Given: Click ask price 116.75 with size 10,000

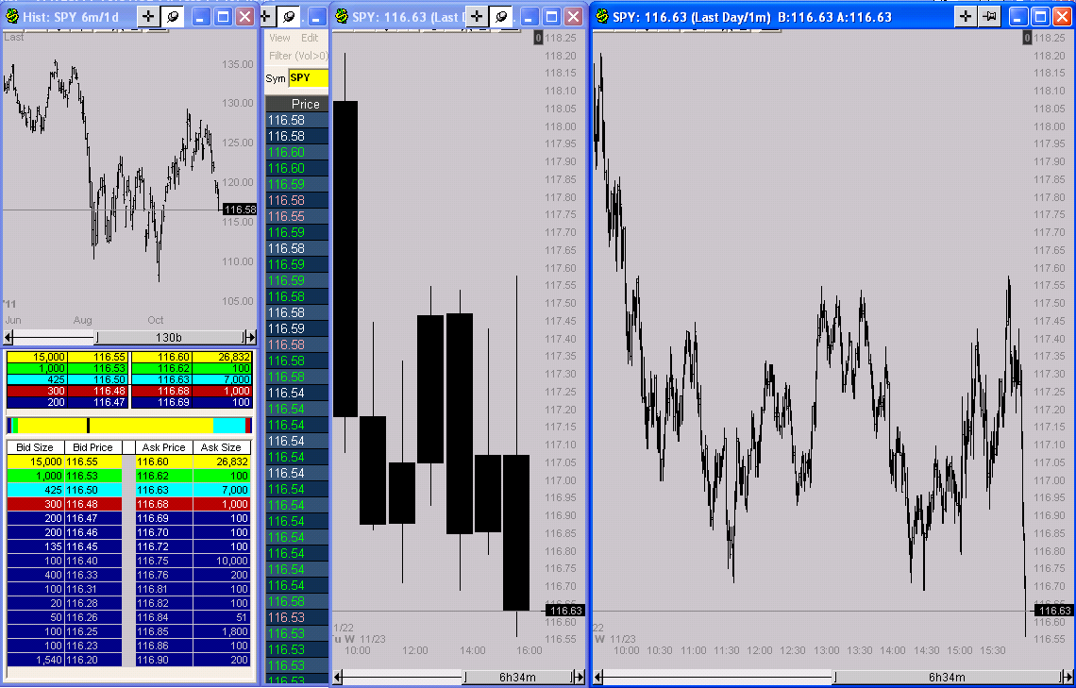Looking at the screenshot, I should 164,561.
